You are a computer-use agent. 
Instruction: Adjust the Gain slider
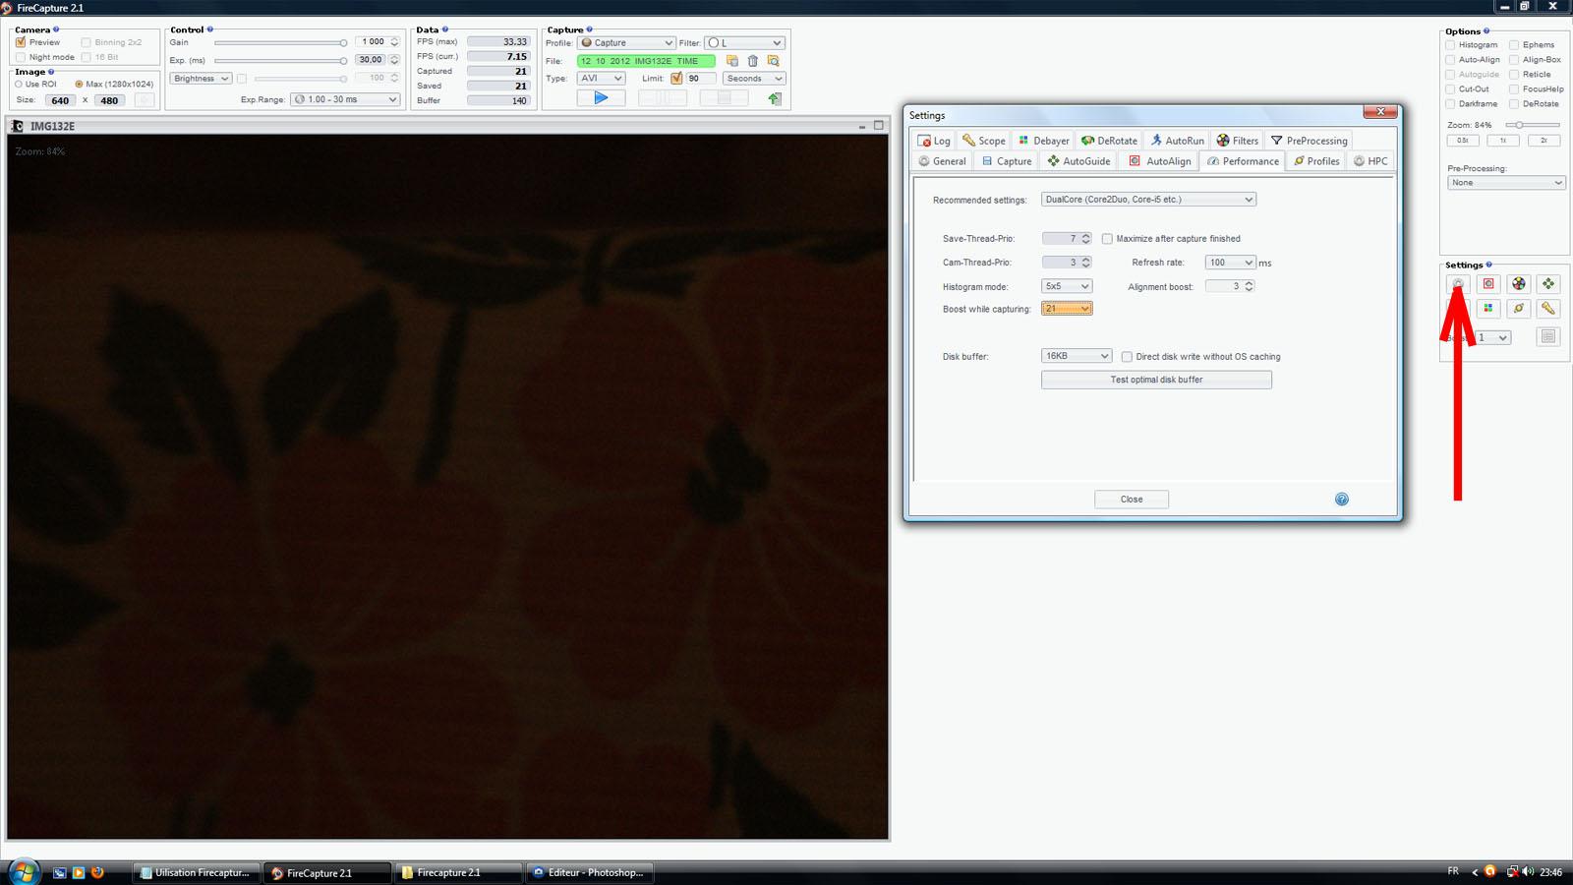point(280,42)
